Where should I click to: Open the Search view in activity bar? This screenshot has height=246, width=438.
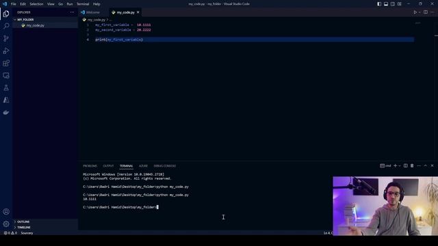click(6, 26)
